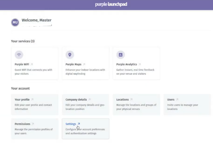Go to the Locations link
Screen dimensions: 213x151
[x=122, y=100]
